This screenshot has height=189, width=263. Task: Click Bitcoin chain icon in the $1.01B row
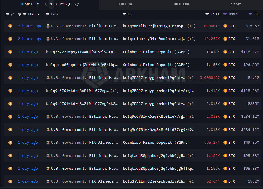[x=10, y=39]
